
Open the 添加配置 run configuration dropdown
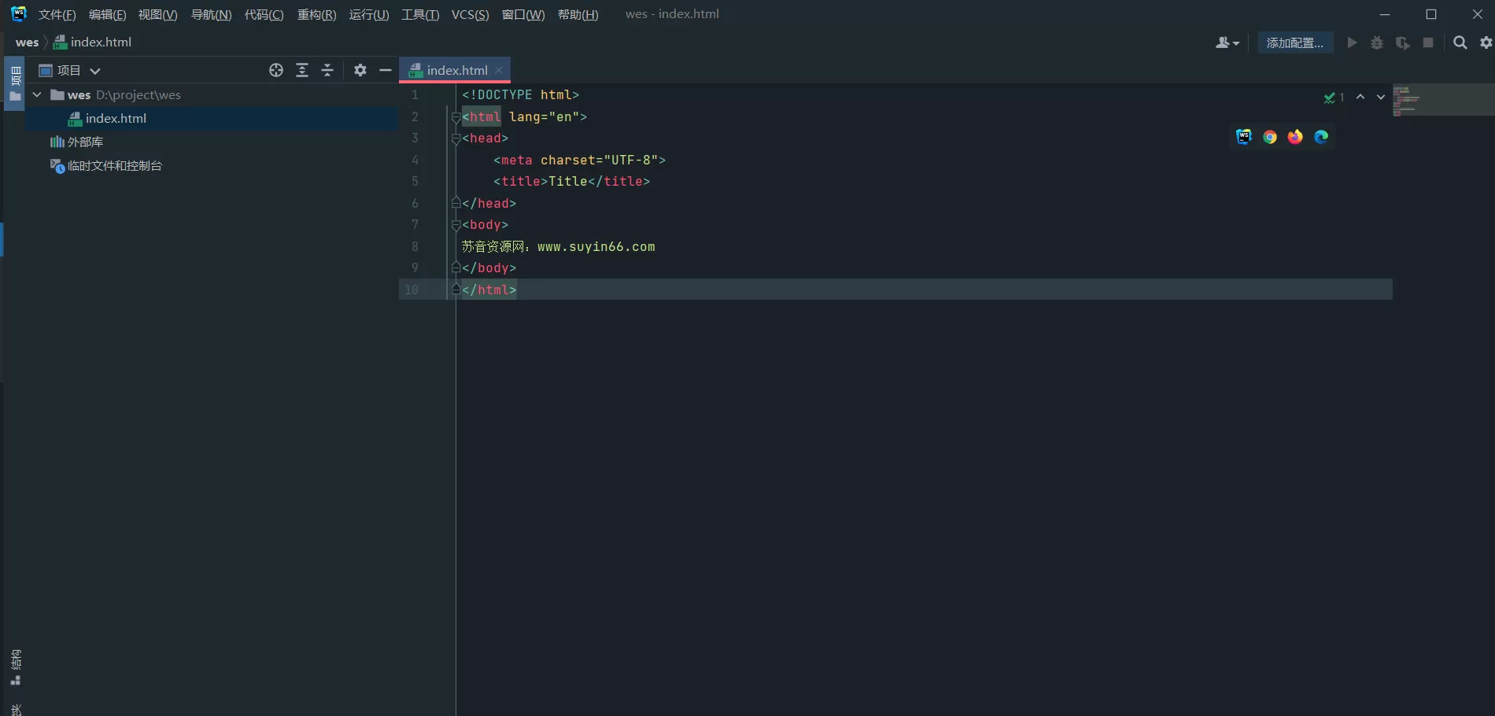1294,42
